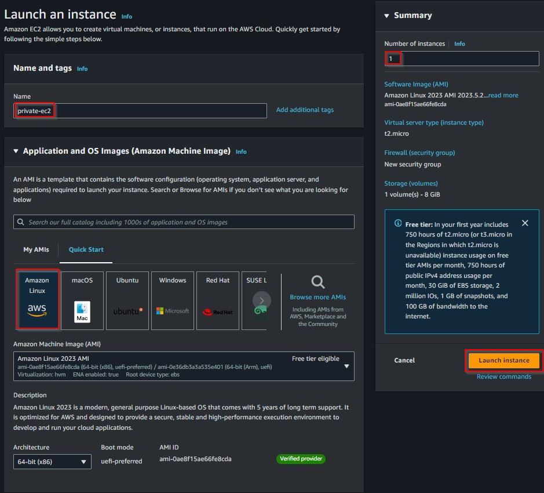Screen dimensions: 544x493
Task: Open Info link beside Launch an instance
Action: (x=127, y=16)
